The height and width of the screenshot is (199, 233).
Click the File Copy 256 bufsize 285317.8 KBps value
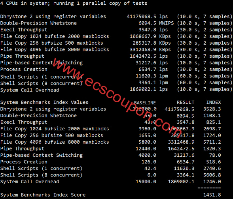(x=152, y=43)
